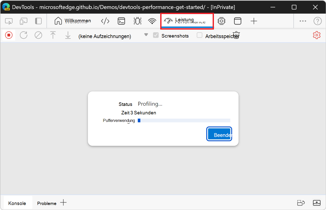
Task: Open the Probleme tab
Action: [46, 203]
